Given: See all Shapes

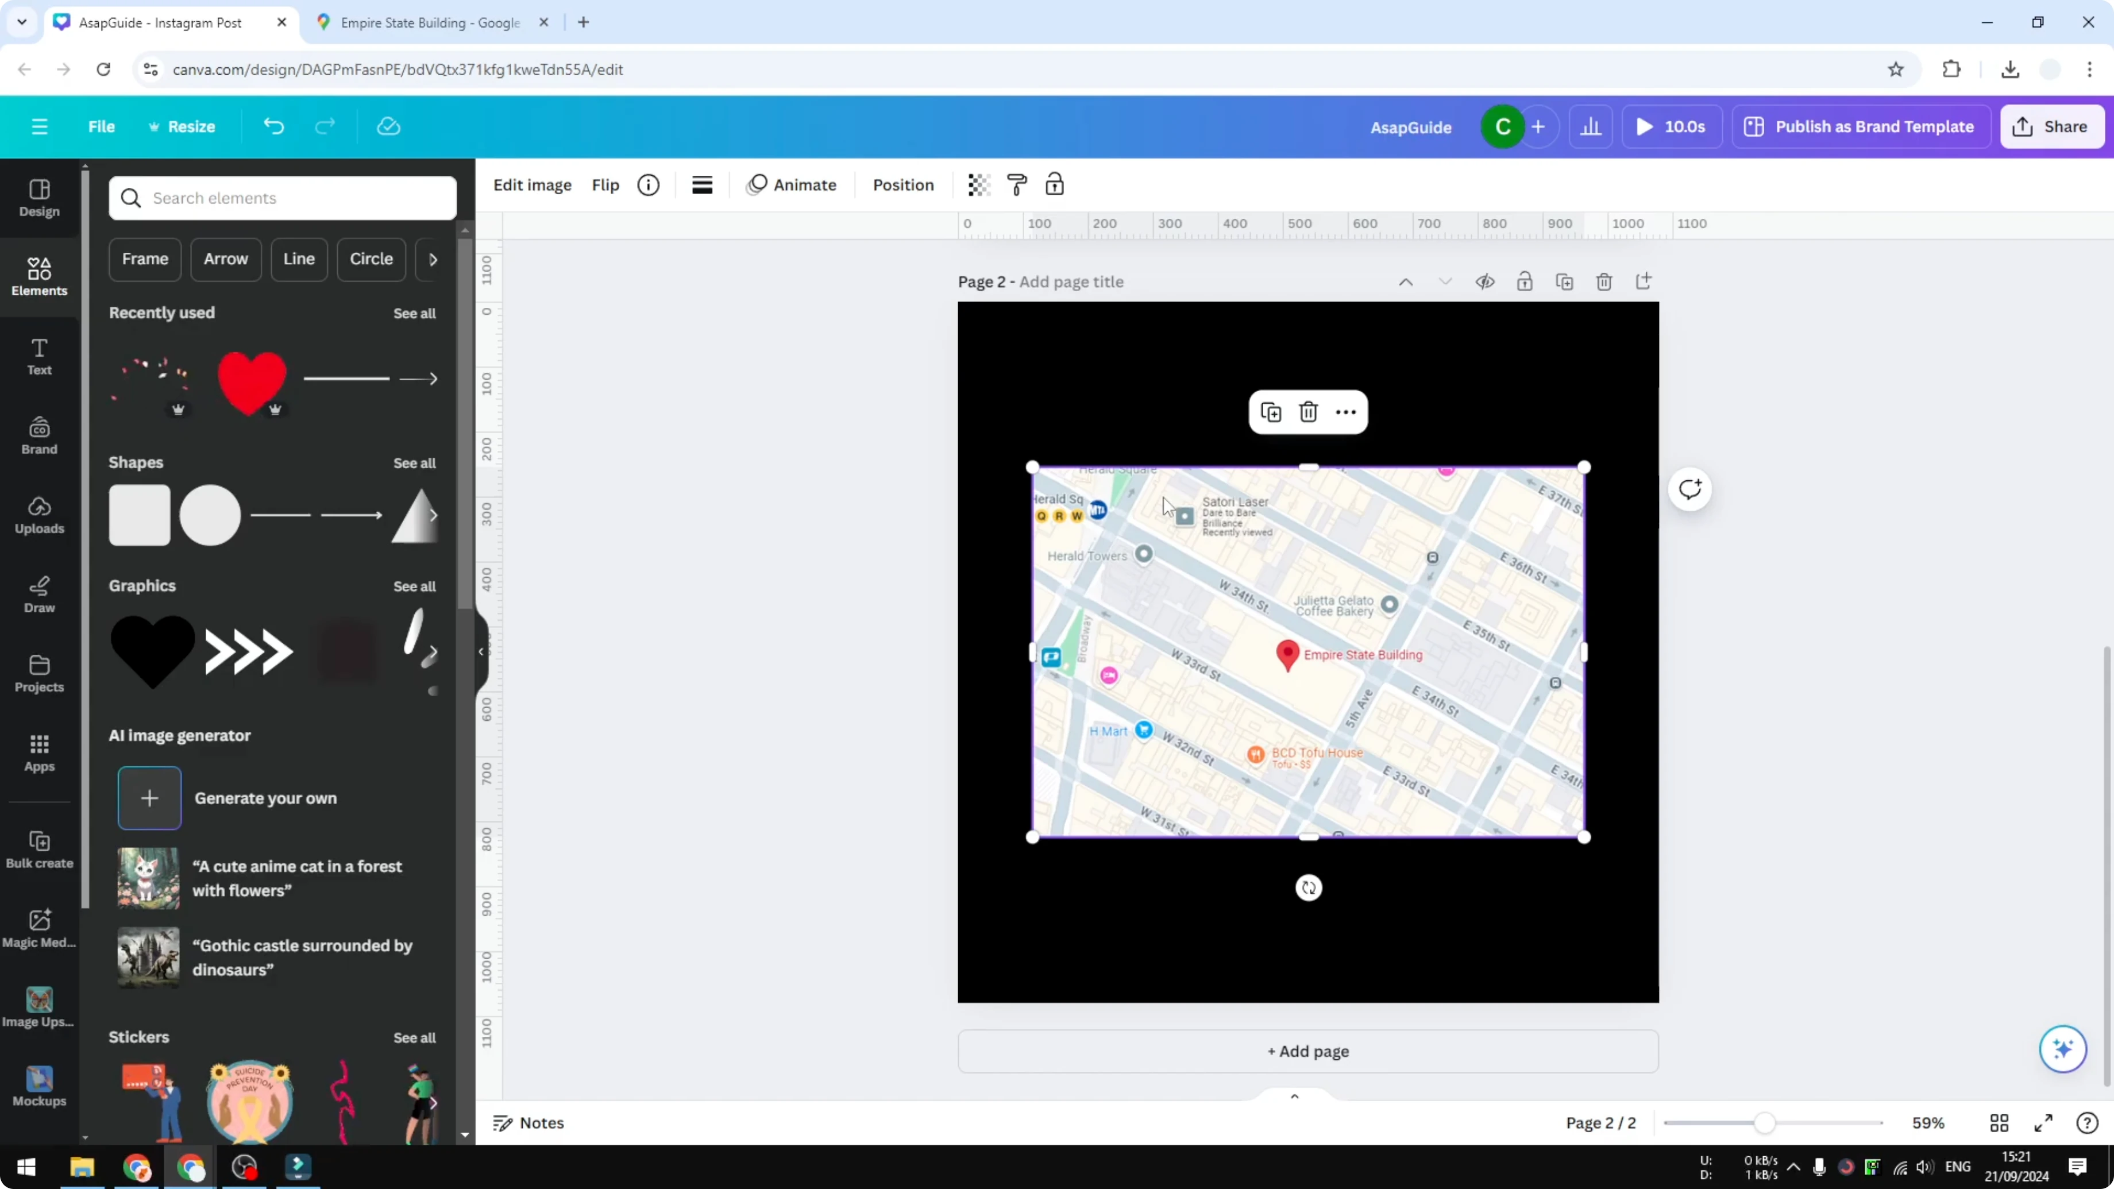Looking at the screenshot, I should pos(414,464).
